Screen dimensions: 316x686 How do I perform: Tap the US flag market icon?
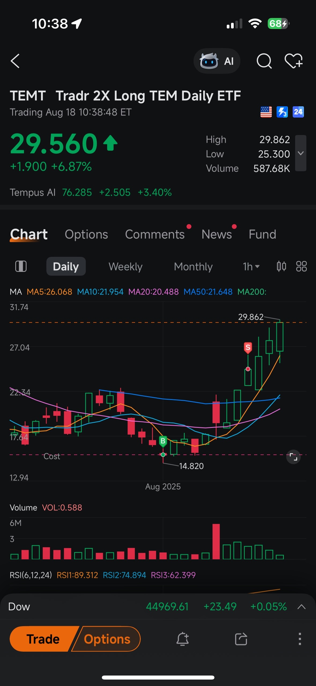pos(266,112)
